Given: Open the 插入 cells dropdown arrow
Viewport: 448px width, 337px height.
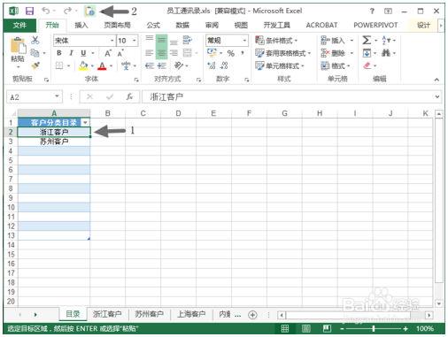Looking at the screenshot, I should point(351,41).
